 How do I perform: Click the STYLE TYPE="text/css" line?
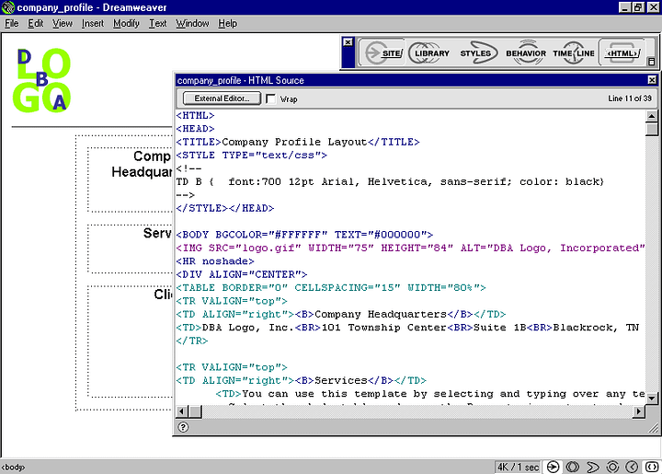(252, 155)
